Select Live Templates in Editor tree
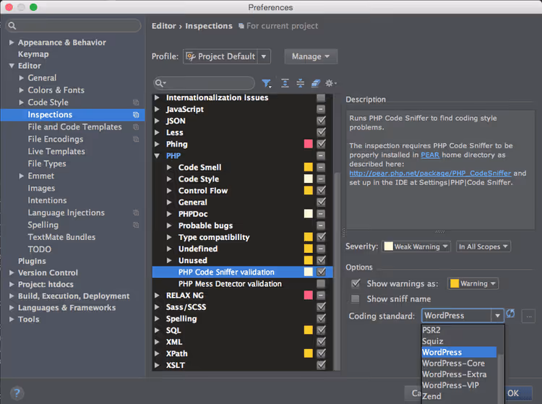This screenshot has width=542, height=404. coord(56,151)
